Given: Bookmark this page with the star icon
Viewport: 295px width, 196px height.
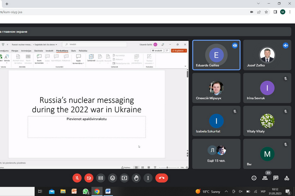Looking at the screenshot, I should tap(266, 12).
